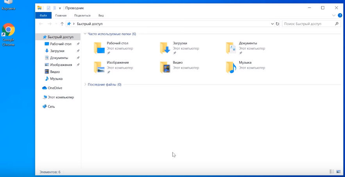Click the Видео folder name text
The image size is (345, 177).
click(177, 63)
